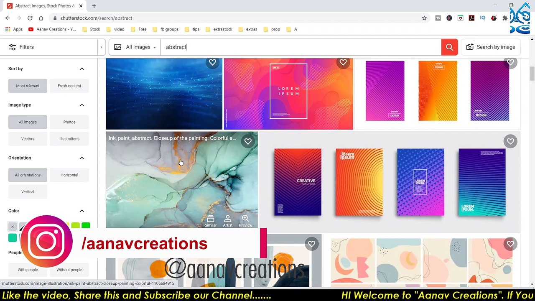Close the Abstract Images tab

pos(81,6)
